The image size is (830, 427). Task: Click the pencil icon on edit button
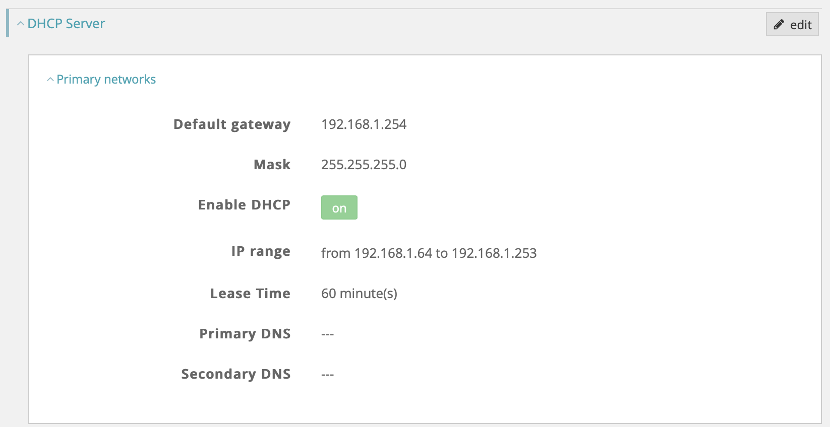779,25
